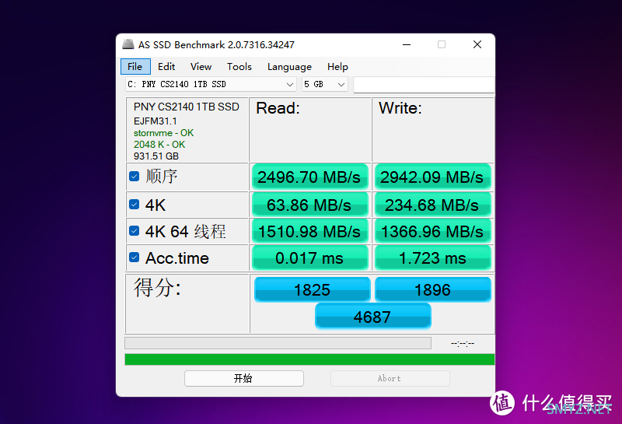Close the AS SSD Benchmark window
The height and width of the screenshot is (424, 622).
click(477, 44)
